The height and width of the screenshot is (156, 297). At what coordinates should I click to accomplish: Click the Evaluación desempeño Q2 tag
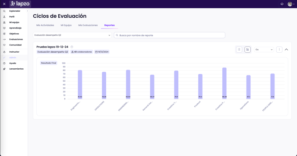pos(53,52)
